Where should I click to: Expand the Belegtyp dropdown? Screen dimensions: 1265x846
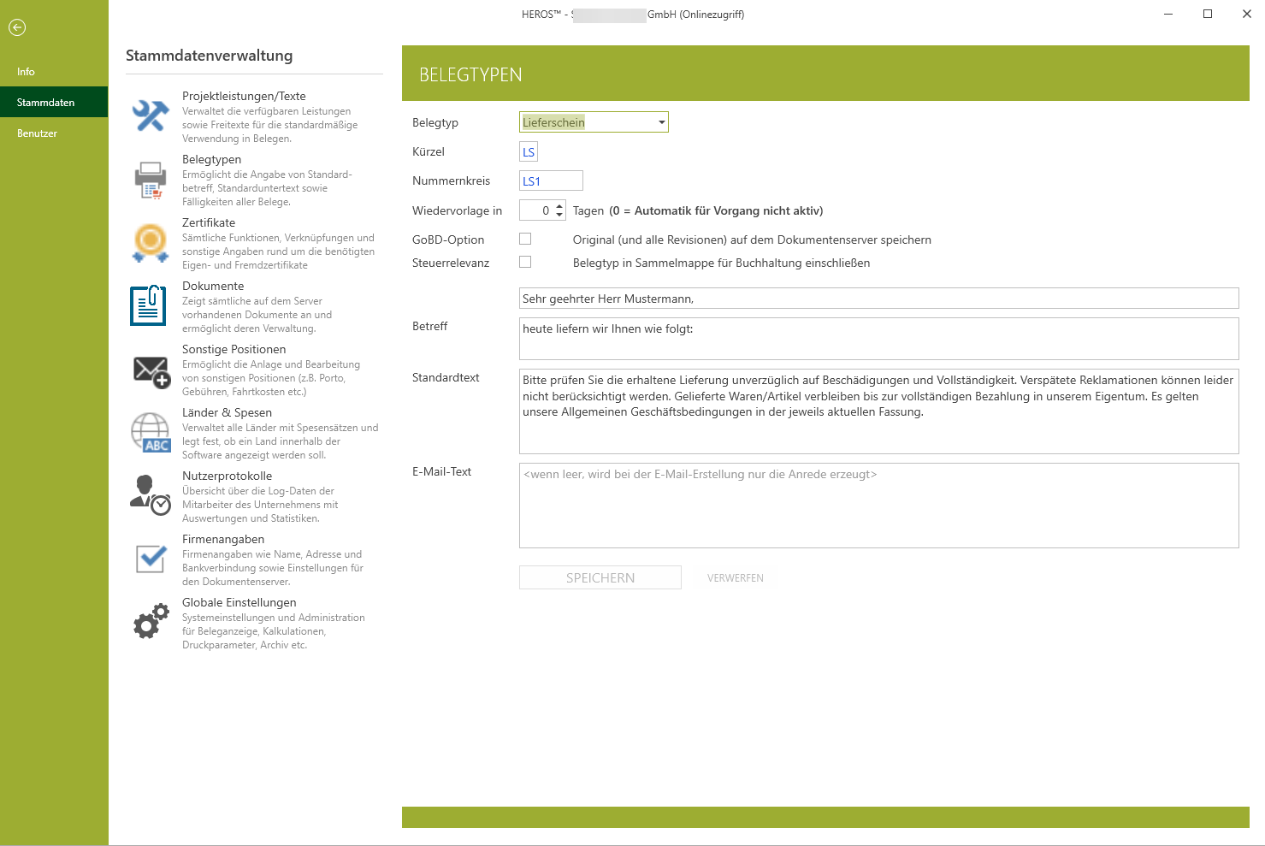[x=661, y=122]
